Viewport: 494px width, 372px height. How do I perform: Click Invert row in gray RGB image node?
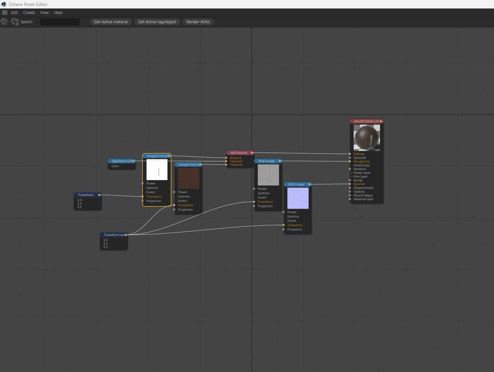(x=262, y=198)
